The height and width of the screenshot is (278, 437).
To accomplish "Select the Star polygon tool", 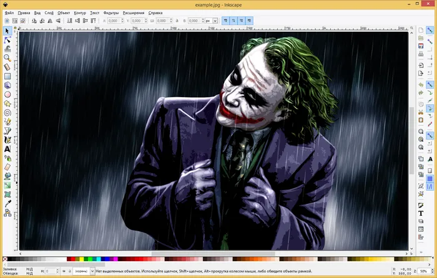I will coord(7,103).
